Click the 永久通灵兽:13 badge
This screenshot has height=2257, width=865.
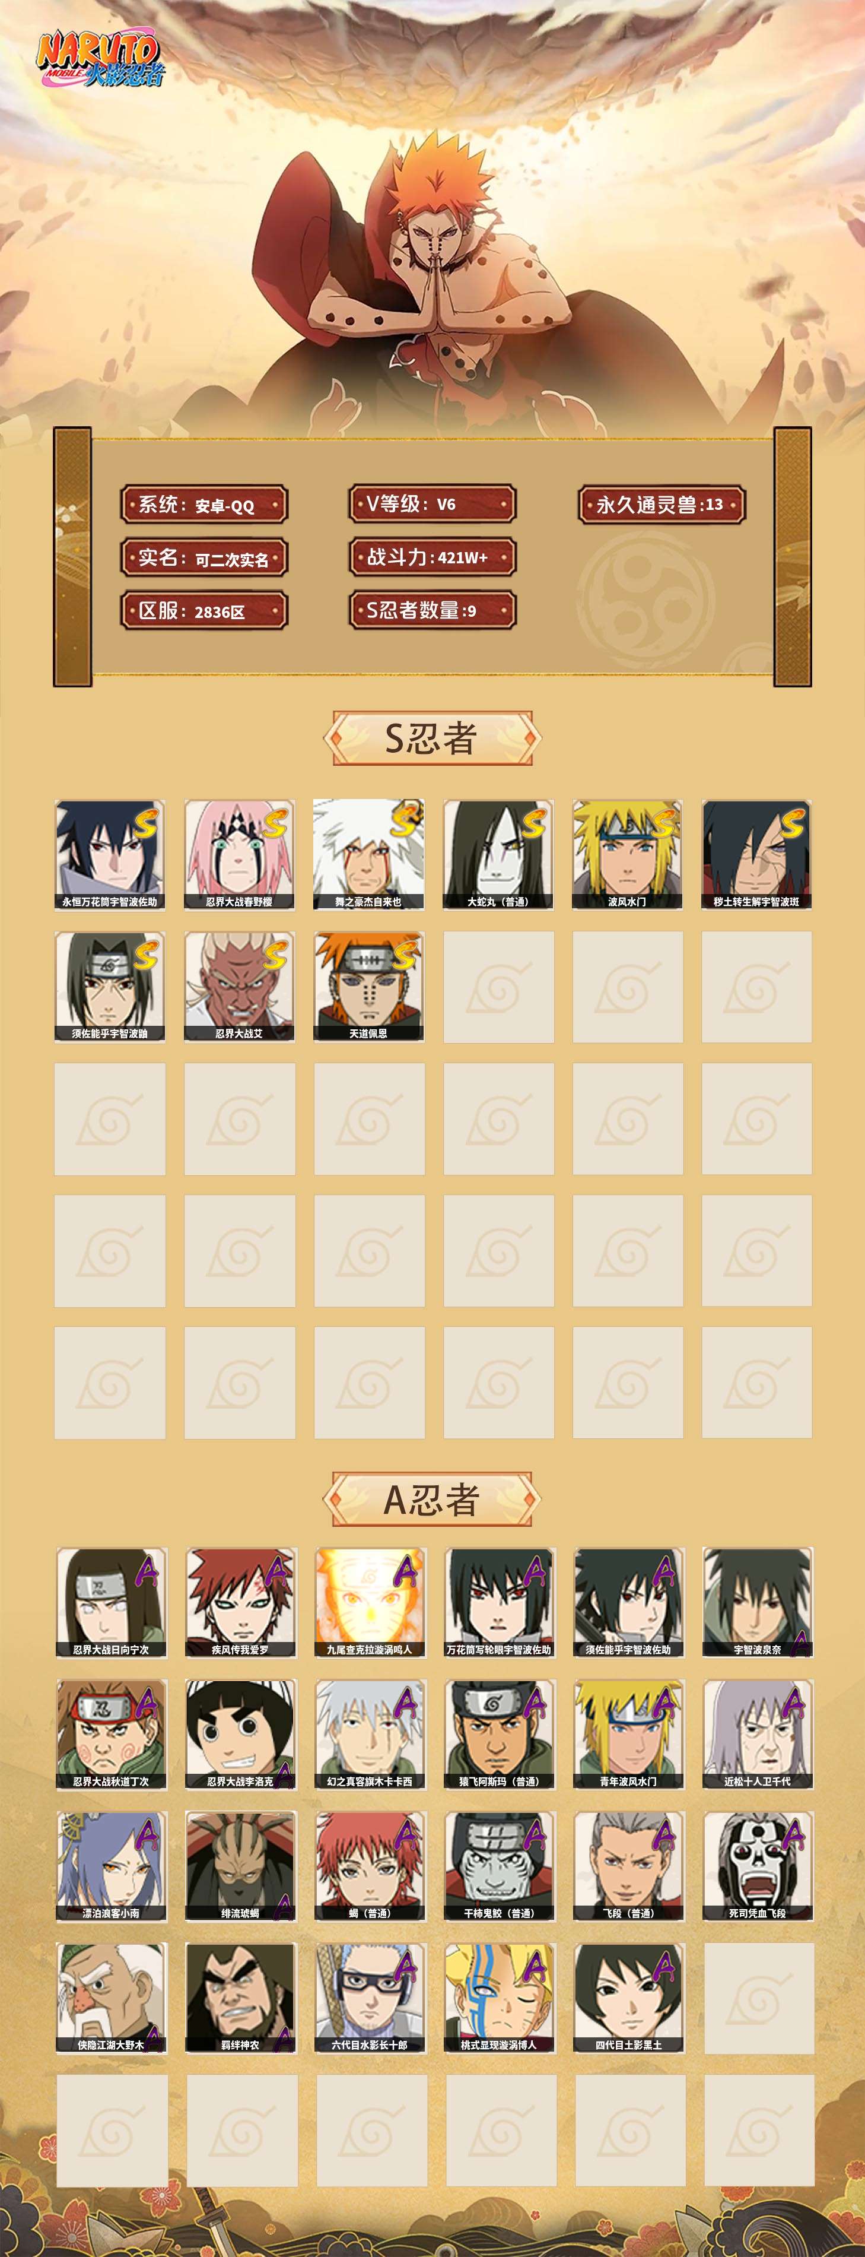[662, 505]
